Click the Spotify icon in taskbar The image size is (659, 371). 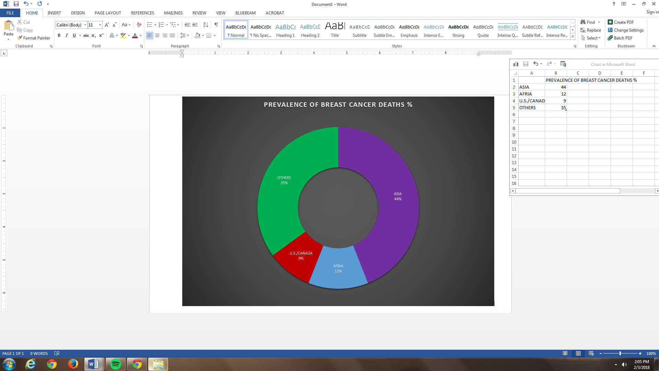(116, 364)
